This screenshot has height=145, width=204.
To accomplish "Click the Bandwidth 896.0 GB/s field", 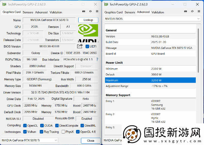I will [84, 86].
